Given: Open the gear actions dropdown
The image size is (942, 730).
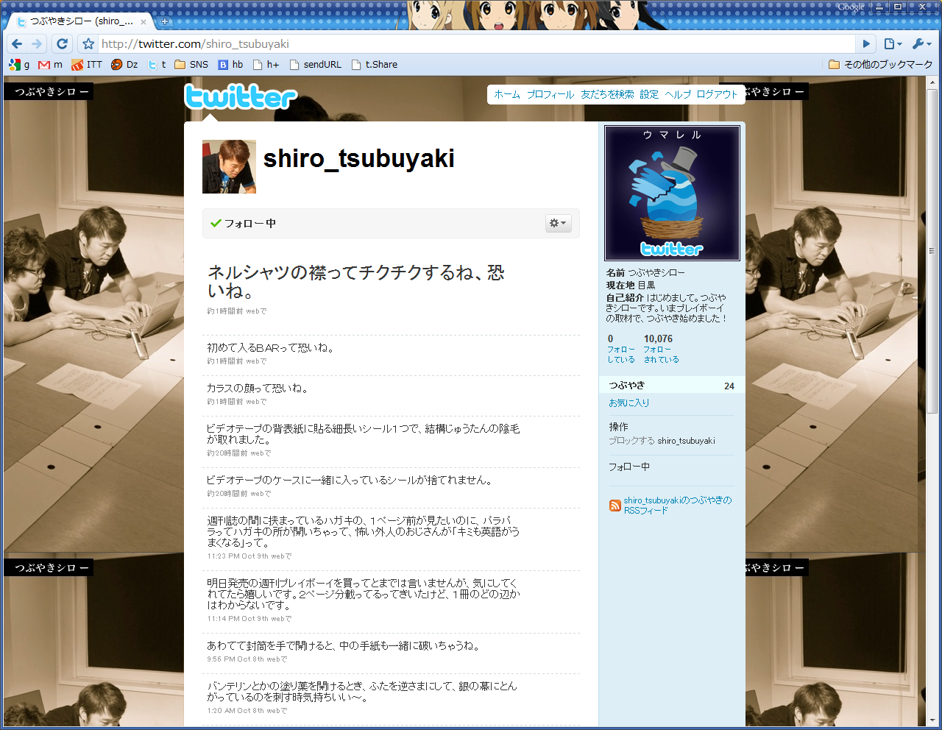Looking at the screenshot, I should [x=559, y=223].
